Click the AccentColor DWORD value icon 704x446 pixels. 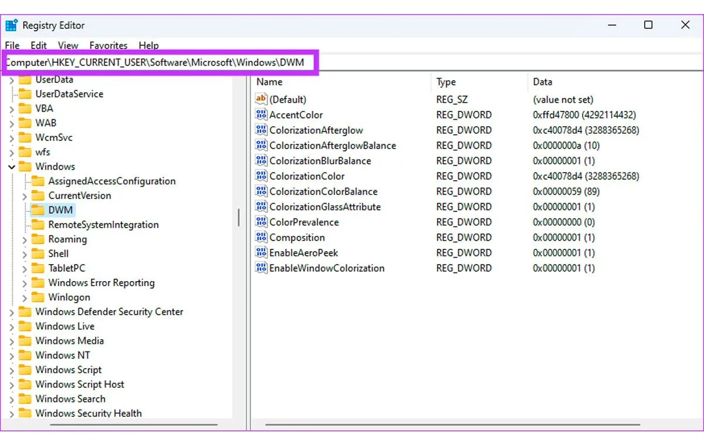coord(262,115)
